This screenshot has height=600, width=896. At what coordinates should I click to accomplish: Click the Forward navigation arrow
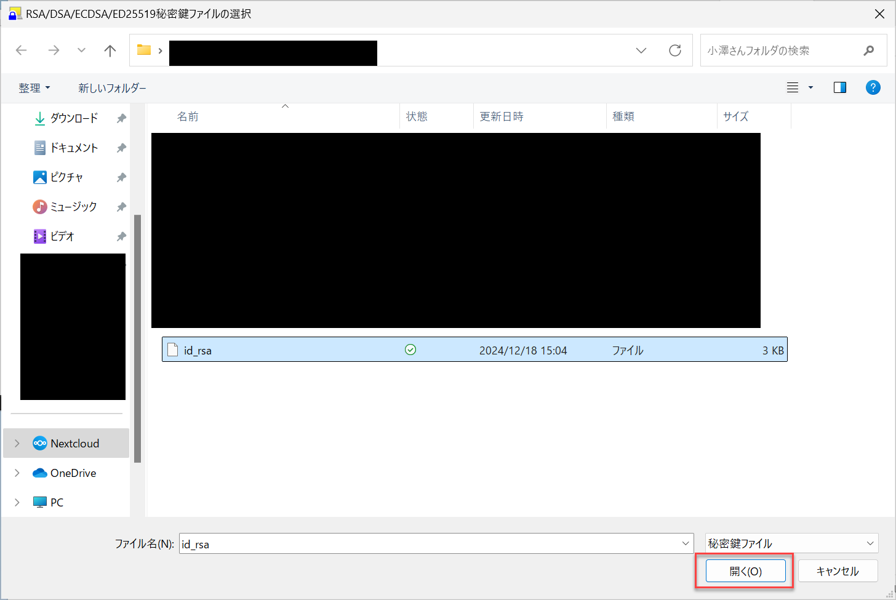pos(54,50)
